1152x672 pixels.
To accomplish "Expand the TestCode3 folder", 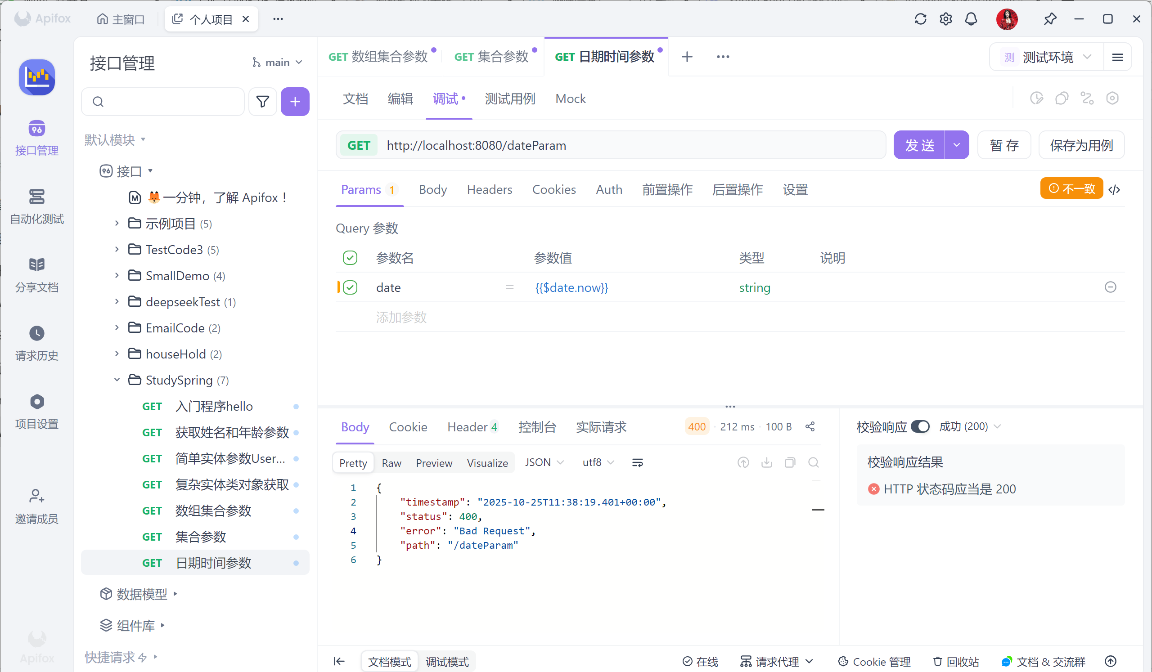I will click(x=117, y=250).
